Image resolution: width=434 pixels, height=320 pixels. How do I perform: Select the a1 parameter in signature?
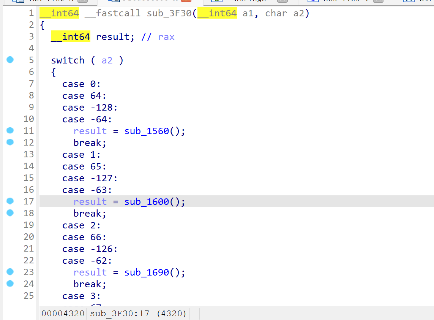(x=248, y=14)
